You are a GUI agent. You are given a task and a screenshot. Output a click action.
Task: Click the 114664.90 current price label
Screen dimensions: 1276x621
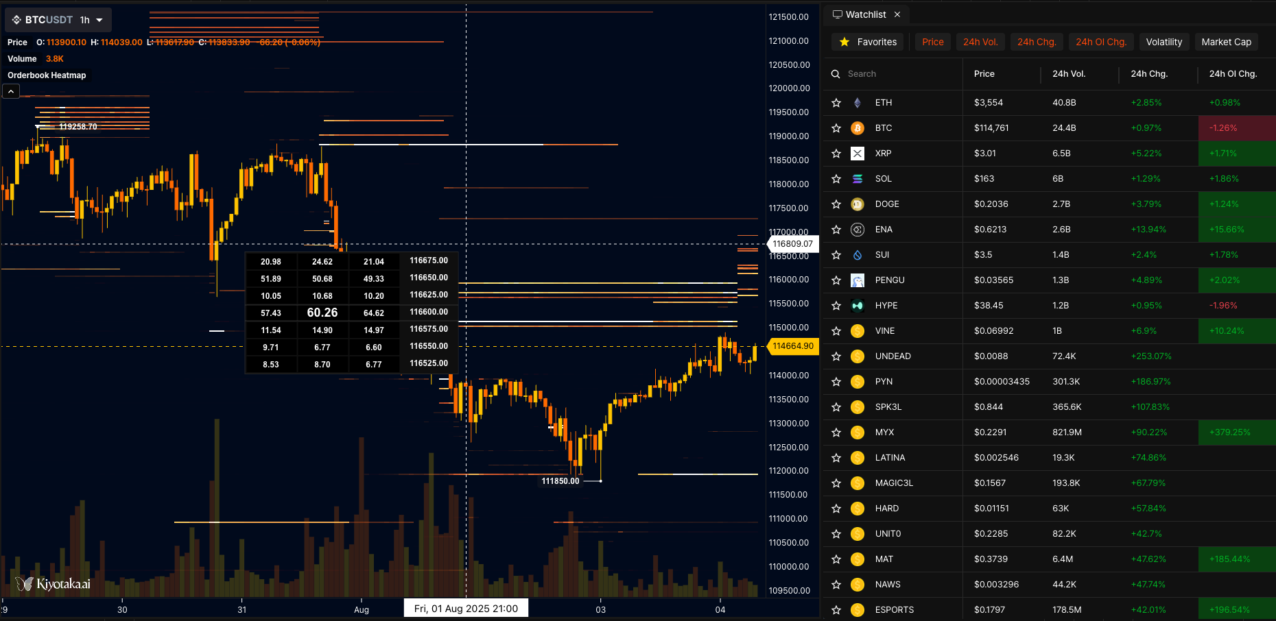tap(792, 346)
